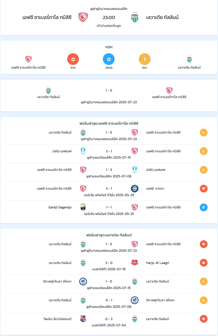Open the 0 - 3 score against Paide Linnameeskond
This screenshot has height=336, width=218.
(109, 319)
